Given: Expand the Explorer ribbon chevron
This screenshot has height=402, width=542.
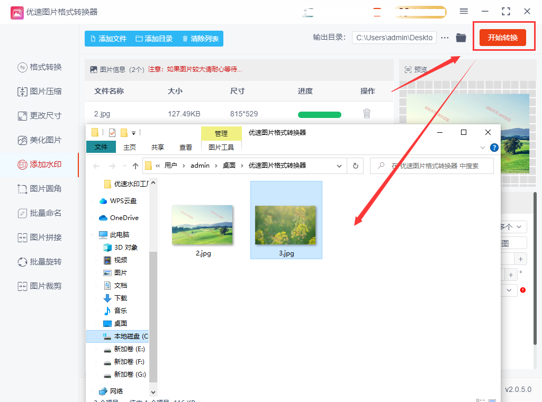Looking at the screenshot, I should point(483,148).
